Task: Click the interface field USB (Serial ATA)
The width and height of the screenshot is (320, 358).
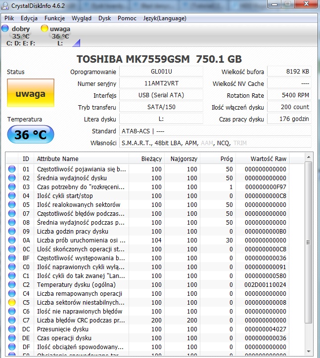Action: point(161,95)
